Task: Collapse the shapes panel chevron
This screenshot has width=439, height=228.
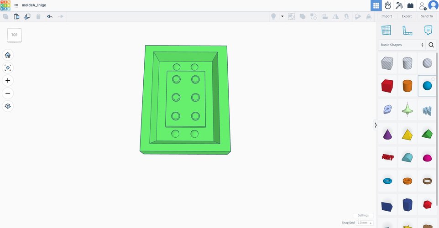Action: [376, 125]
